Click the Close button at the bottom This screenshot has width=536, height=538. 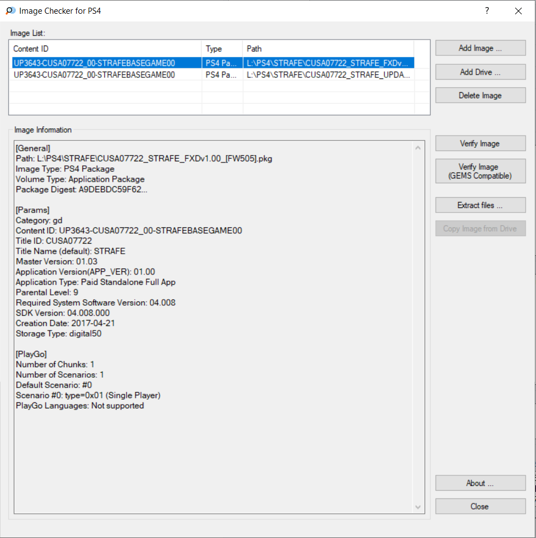[x=480, y=506]
